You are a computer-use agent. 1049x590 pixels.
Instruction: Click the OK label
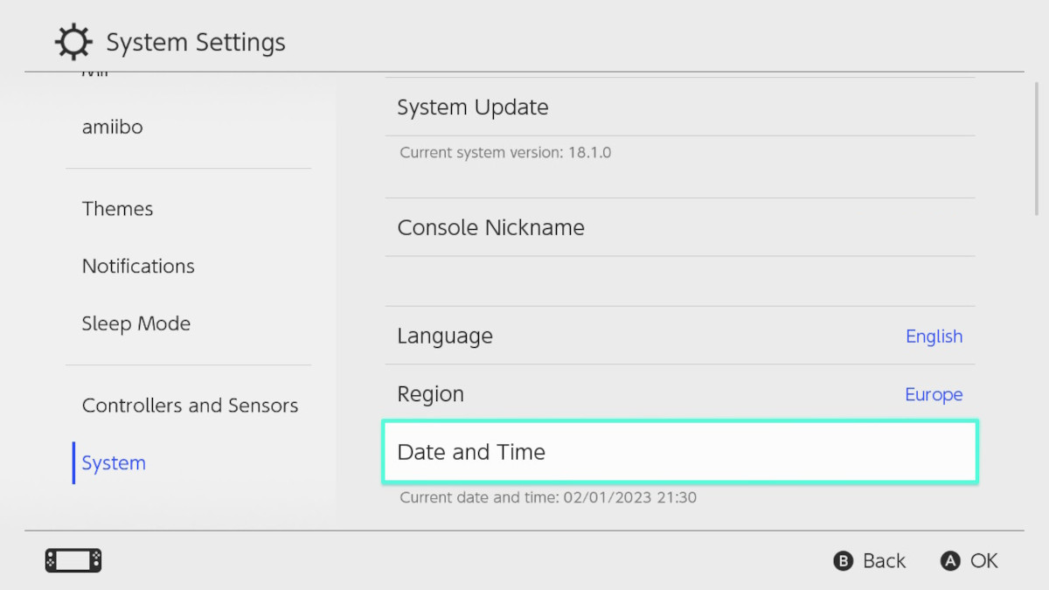tap(983, 561)
